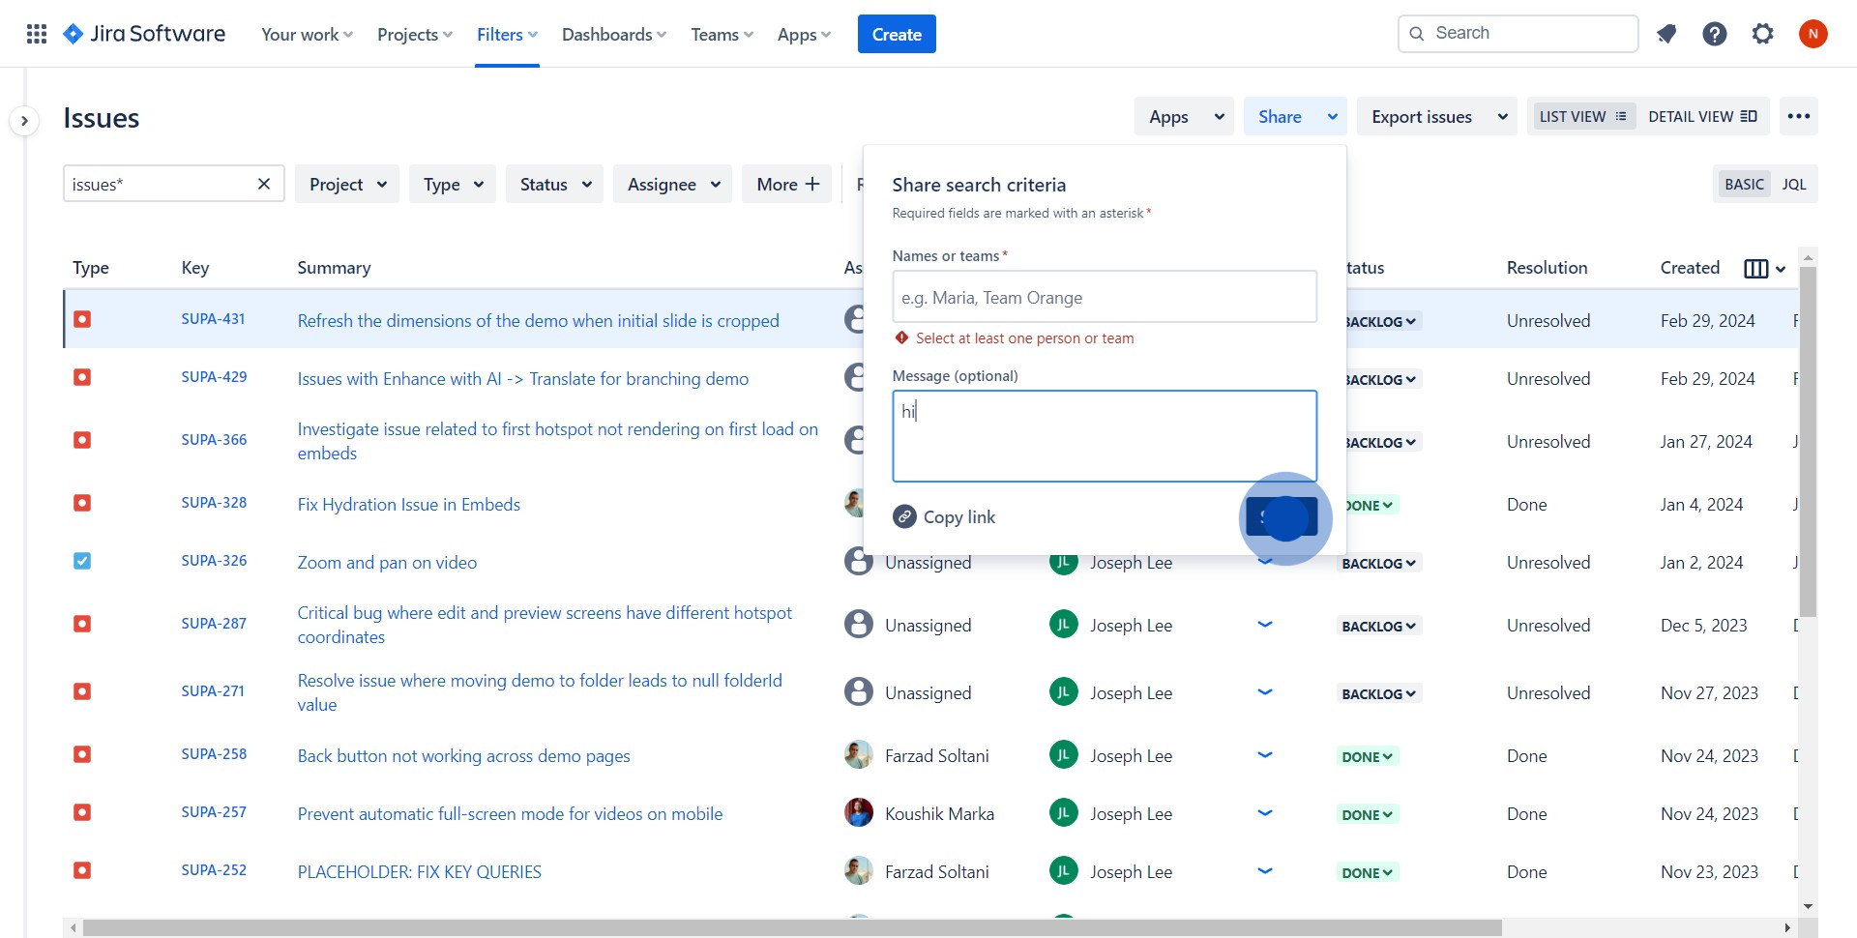Expand the Project filter dropdown

[347, 185]
